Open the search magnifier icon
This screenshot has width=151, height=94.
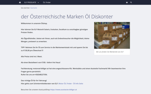(x=131, y=3)
